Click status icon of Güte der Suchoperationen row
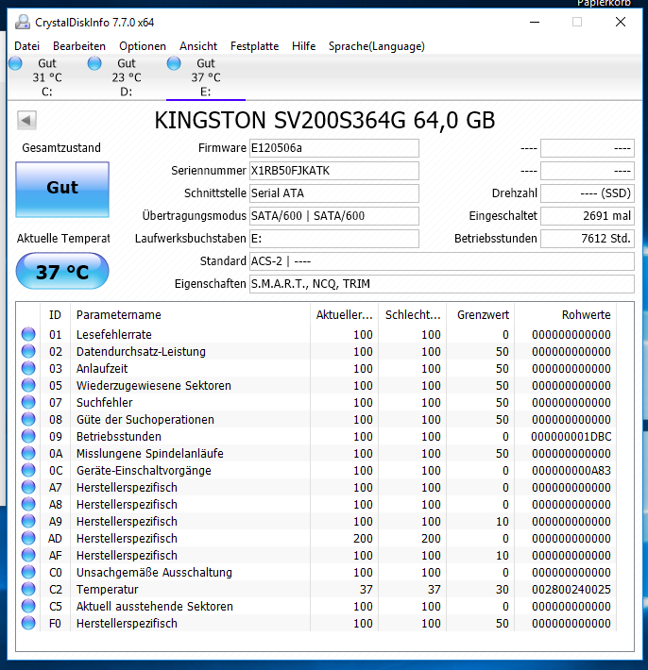 coord(28,419)
